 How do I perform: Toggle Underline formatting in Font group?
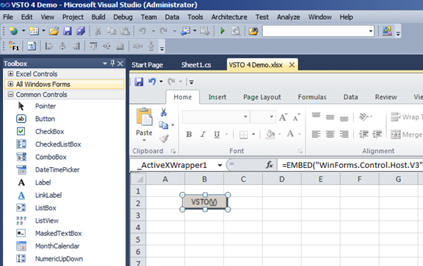pyautogui.click(x=217, y=134)
